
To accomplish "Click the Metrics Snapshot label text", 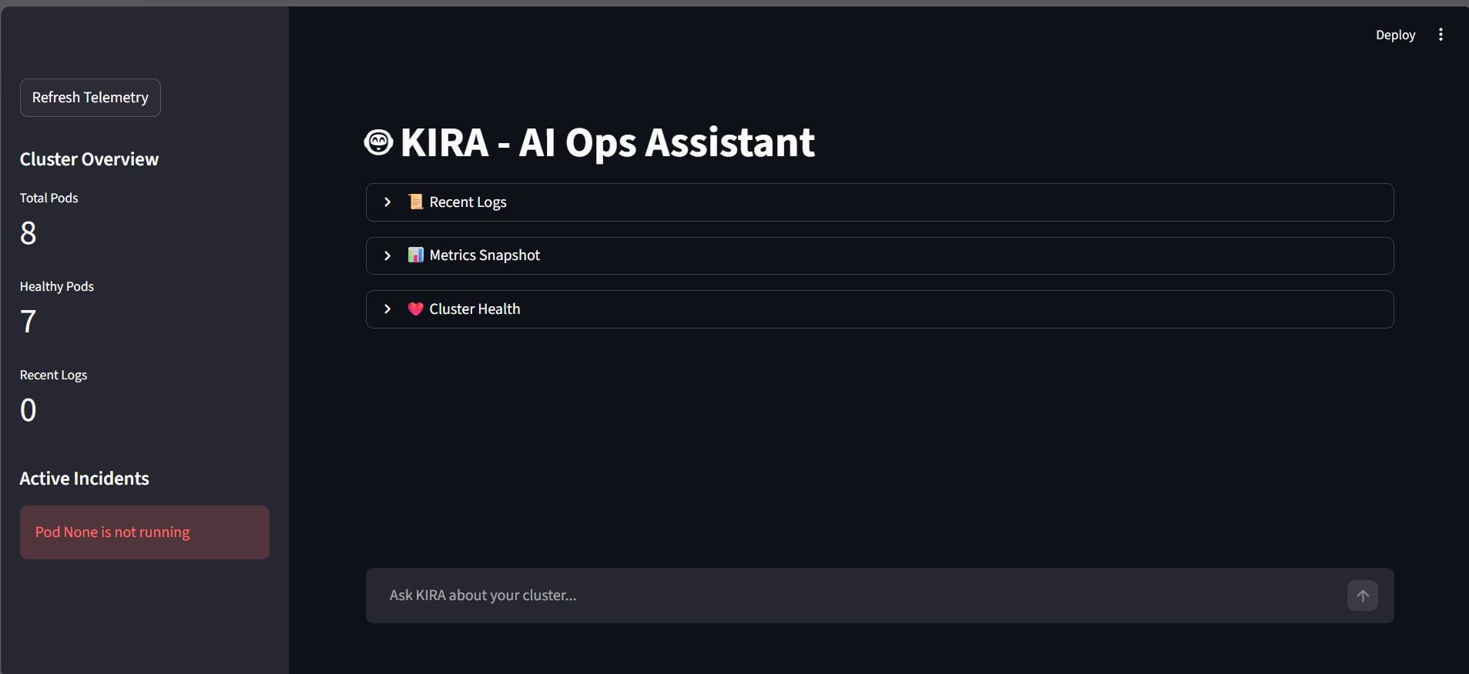I will pyautogui.click(x=485, y=255).
